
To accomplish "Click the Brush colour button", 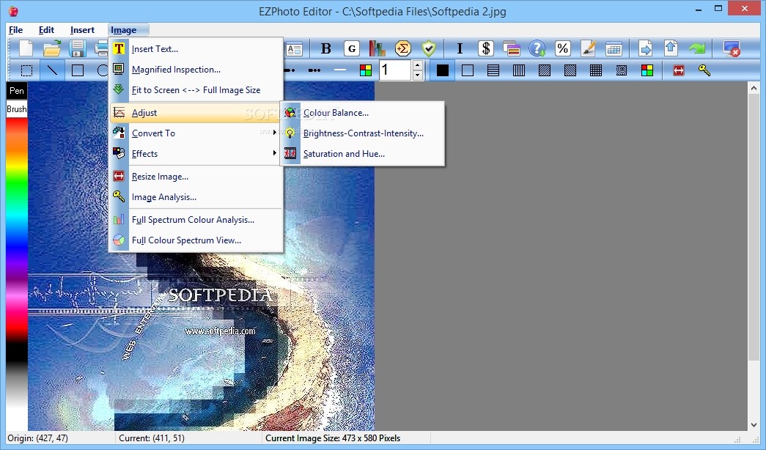I will point(17,109).
